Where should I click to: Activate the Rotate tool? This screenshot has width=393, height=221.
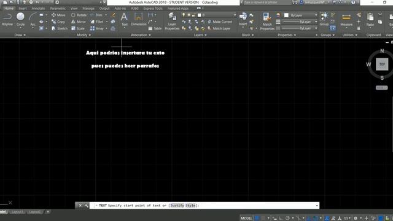click(x=79, y=15)
